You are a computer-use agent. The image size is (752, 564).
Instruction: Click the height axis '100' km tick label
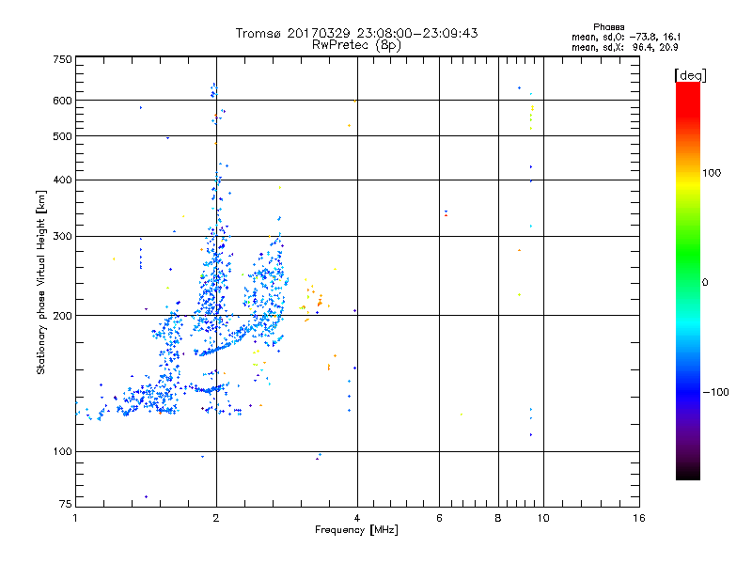pyautogui.click(x=62, y=452)
